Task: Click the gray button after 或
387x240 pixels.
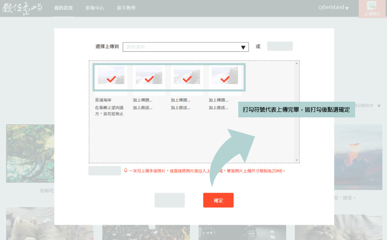Action: click(280, 46)
